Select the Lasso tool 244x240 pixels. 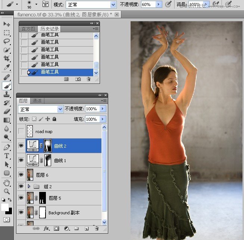pyautogui.click(x=7, y=41)
